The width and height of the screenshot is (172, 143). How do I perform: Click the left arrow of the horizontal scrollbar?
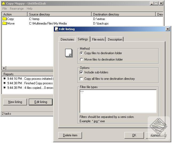[4, 68]
